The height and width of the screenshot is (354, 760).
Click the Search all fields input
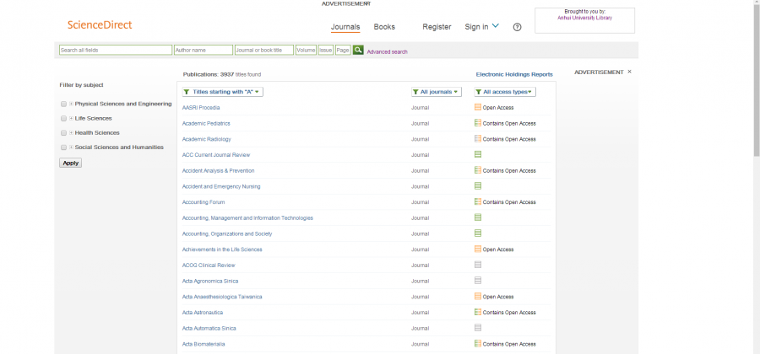[x=116, y=50]
